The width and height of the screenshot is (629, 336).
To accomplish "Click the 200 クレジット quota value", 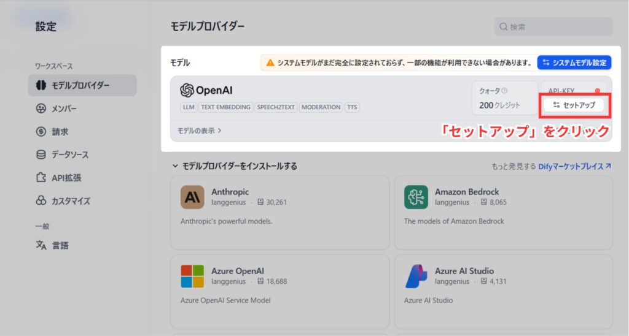I will pyautogui.click(x=499, y=105).
